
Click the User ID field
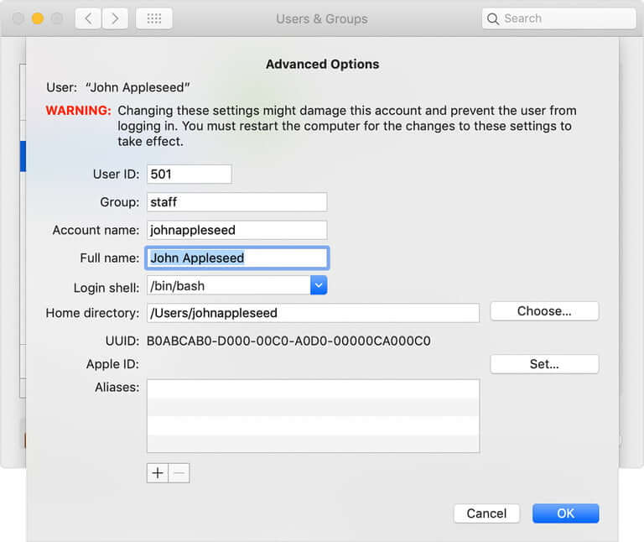point(189,174)
